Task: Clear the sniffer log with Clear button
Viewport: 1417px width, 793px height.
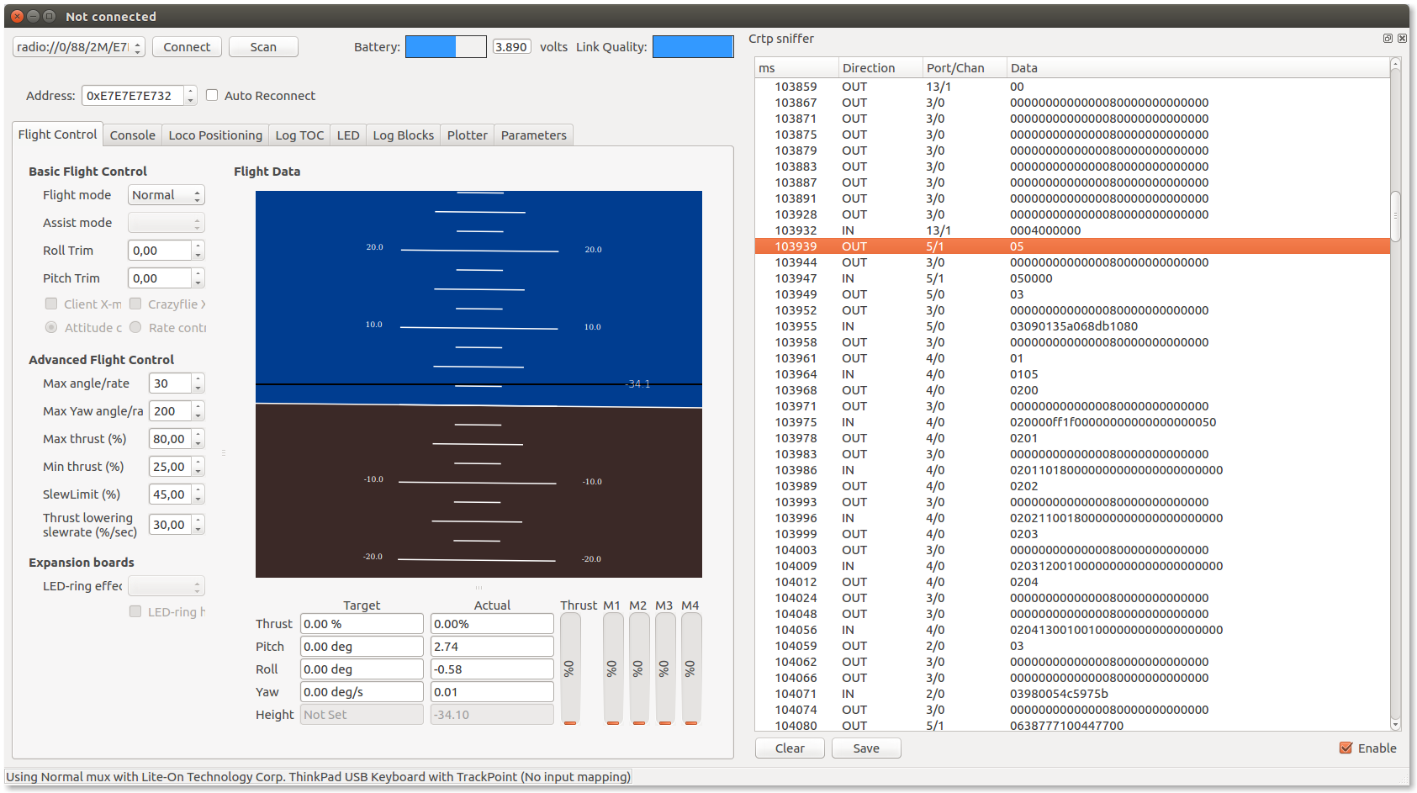Action: pos(789,748)
